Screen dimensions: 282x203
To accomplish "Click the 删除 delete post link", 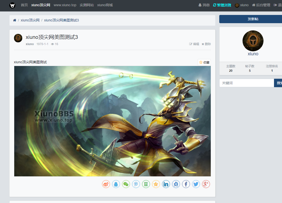I will coord(206,44).
